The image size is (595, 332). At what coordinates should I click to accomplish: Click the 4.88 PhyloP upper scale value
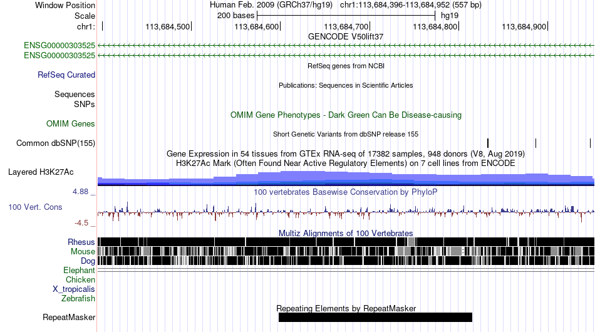click(80, 192)
